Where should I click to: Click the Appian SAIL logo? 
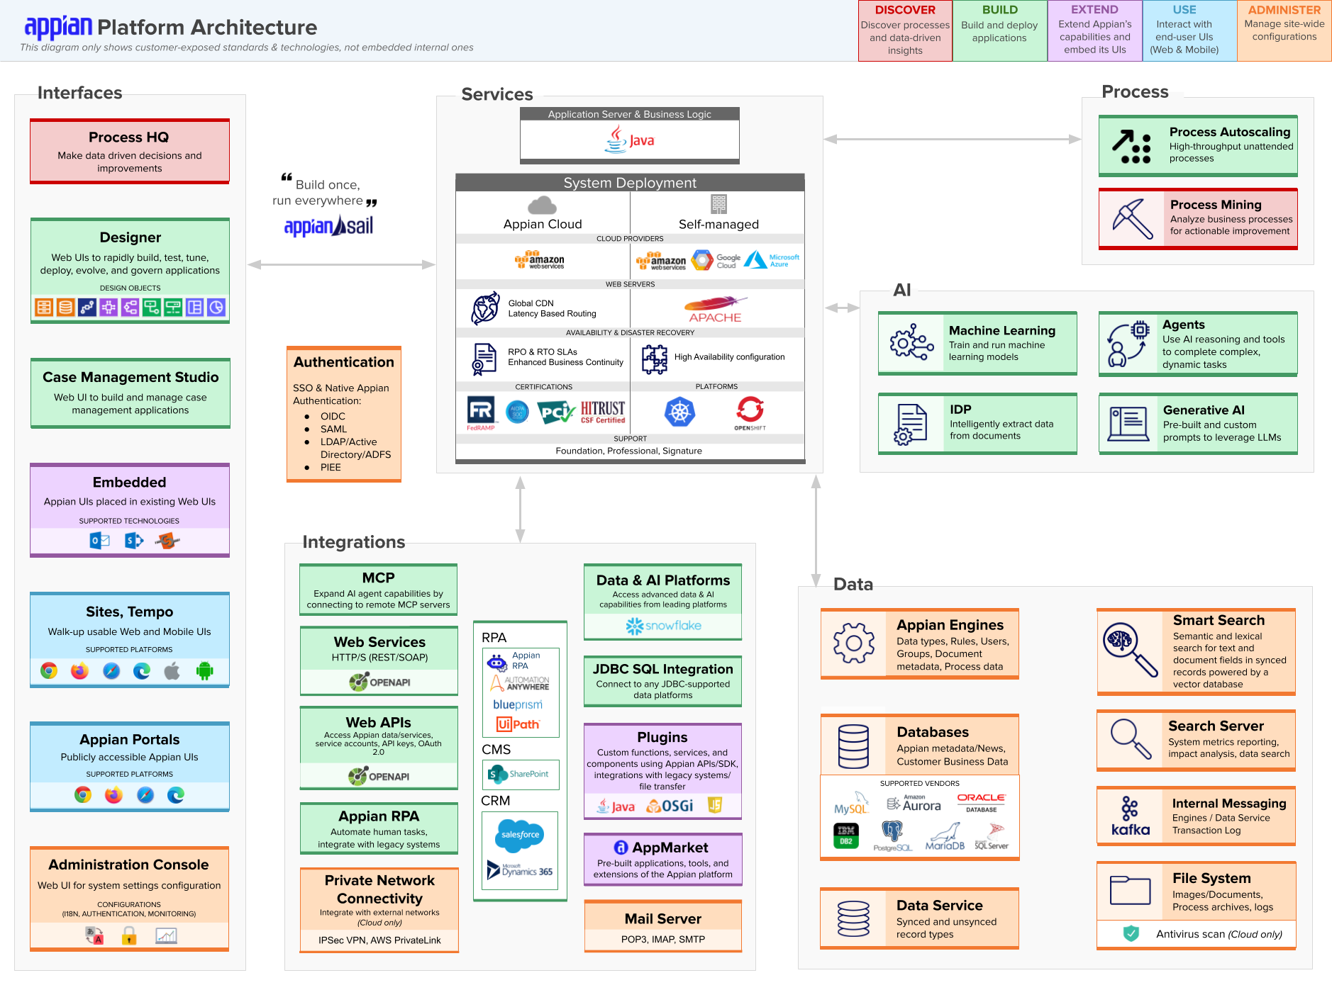click(x=328, y=226)
